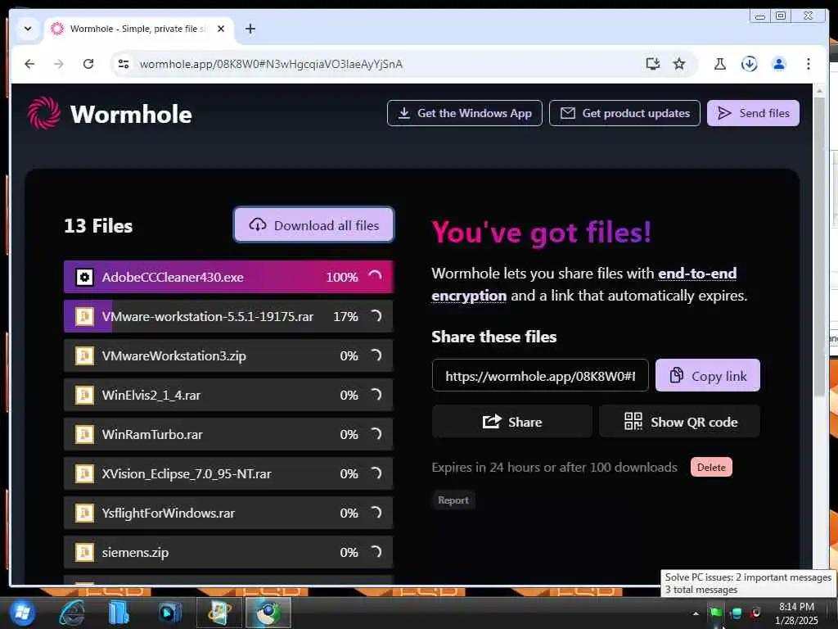Screen dimensions: 838x629
Task: Select the Wormhole browser tab
Action: 139,29
